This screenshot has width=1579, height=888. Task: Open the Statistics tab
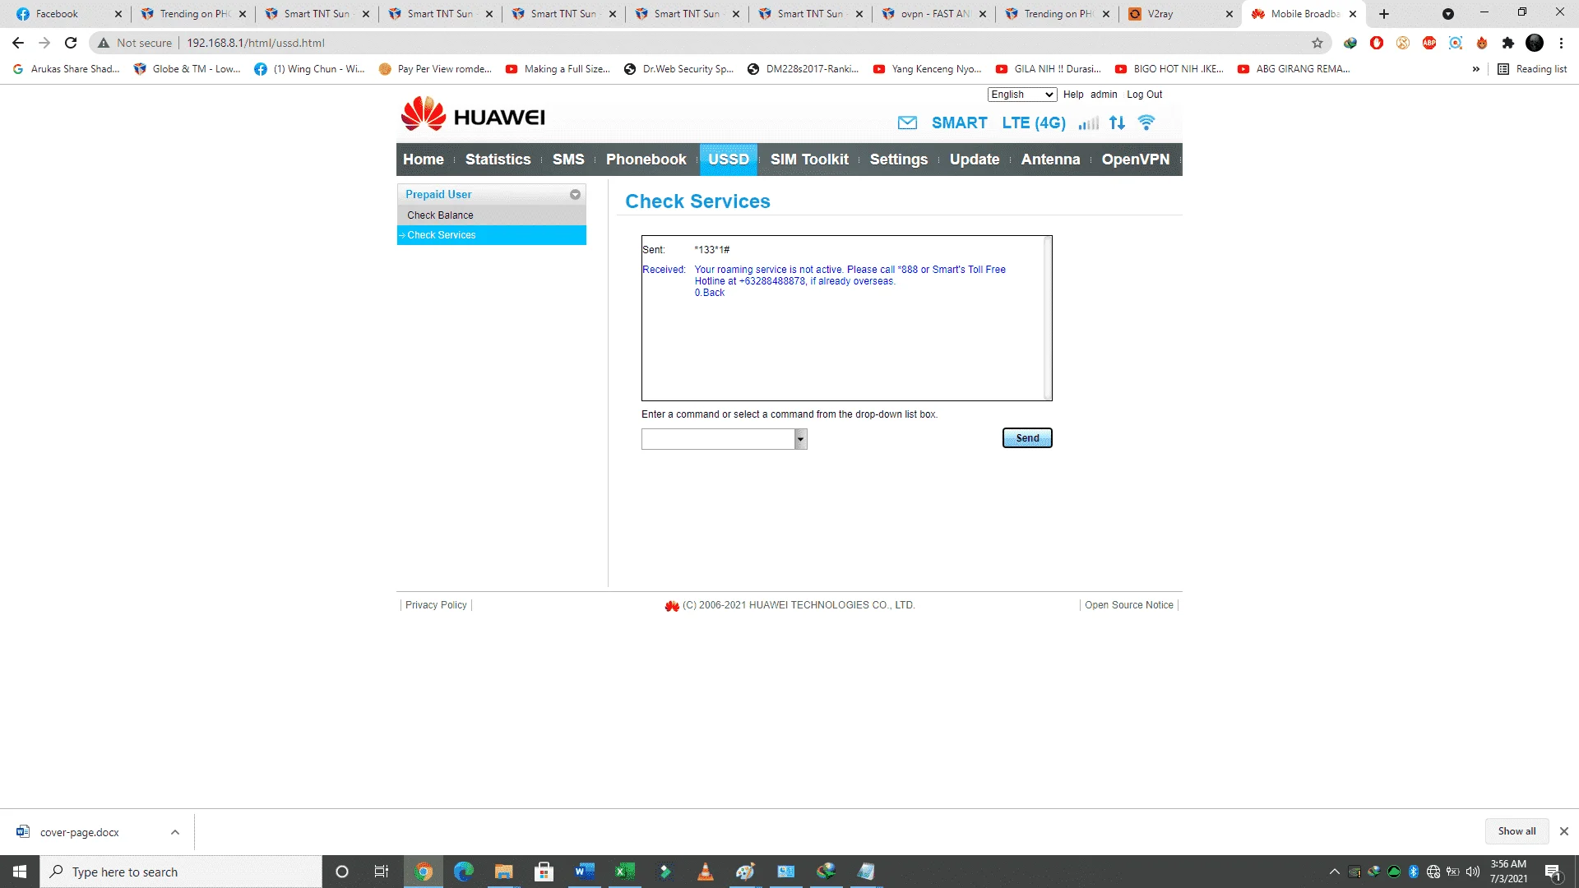point(498,160)
